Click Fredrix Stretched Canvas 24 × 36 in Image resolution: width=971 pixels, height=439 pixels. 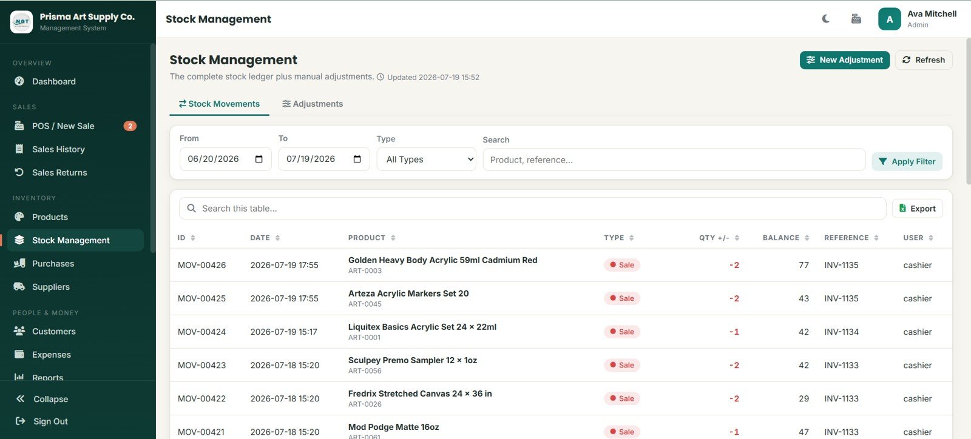coord(420,394)
